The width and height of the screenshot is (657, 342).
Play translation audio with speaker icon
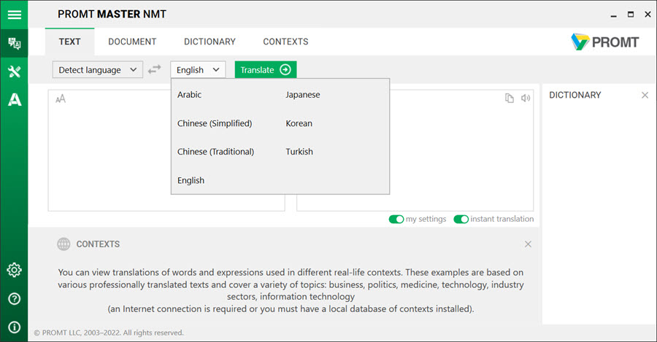click(526, 98)
